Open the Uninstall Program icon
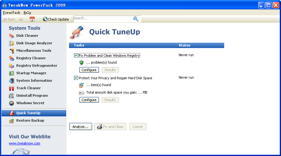Viewport: 281px width, 156px height. click(12, 96)
